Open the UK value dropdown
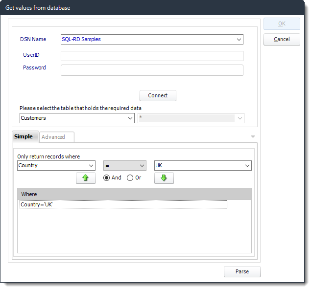312x290 pixels. (x=247, y=166)
